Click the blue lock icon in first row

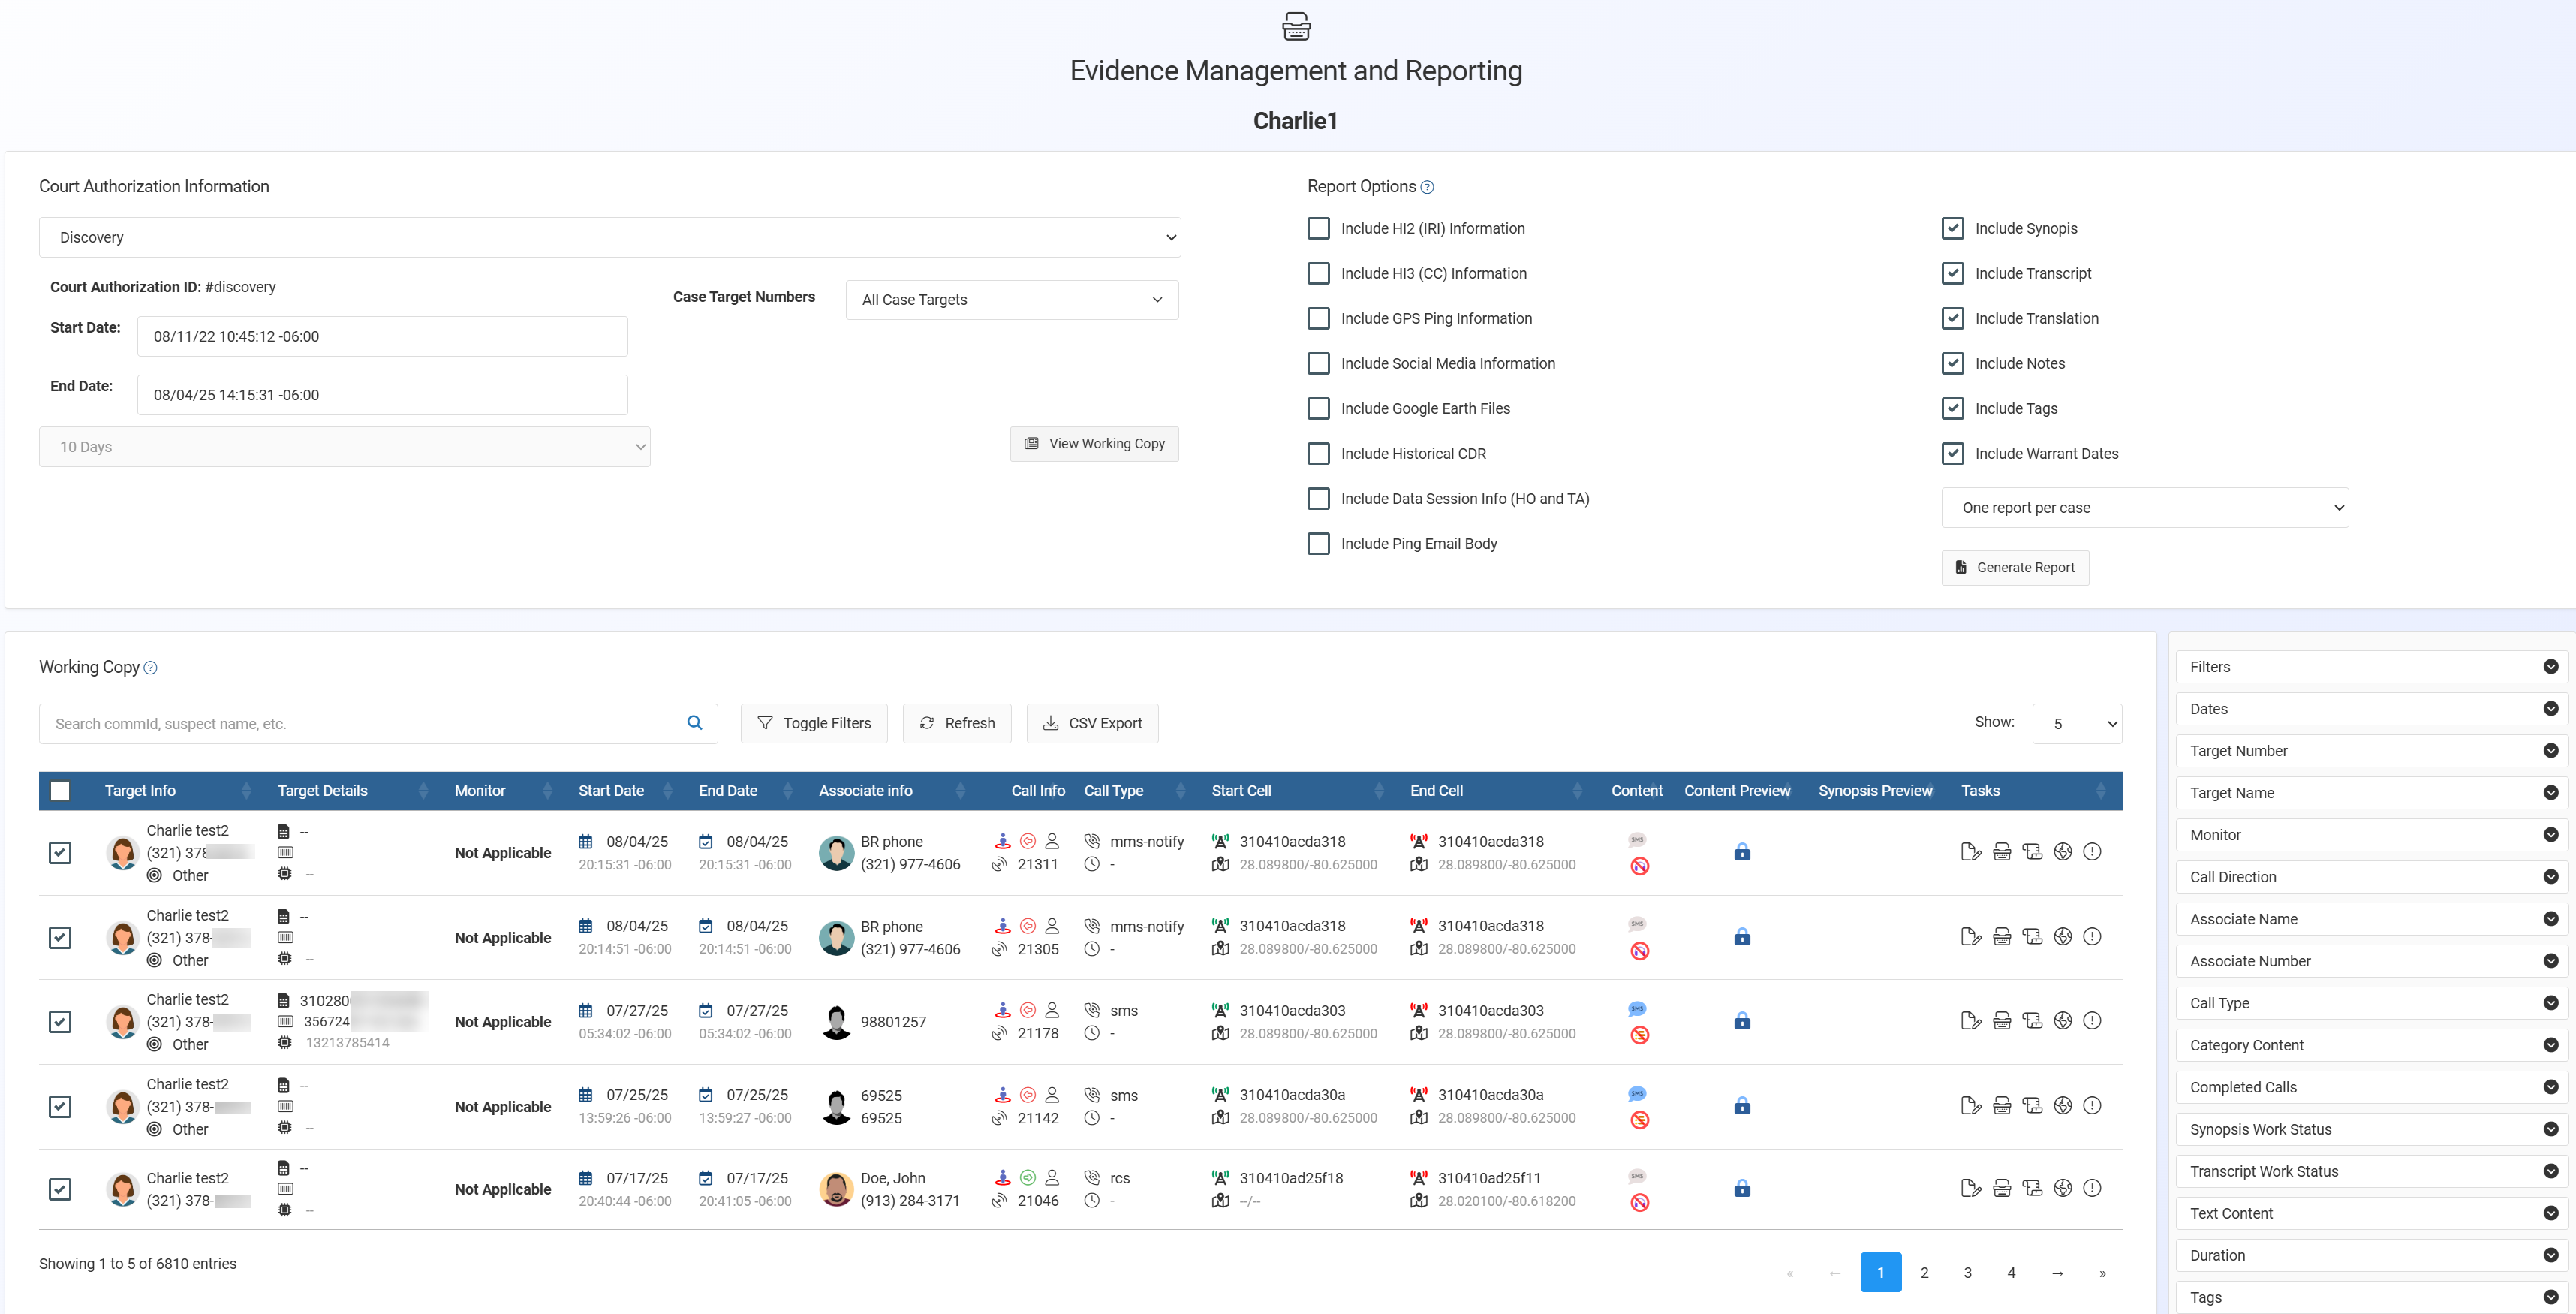tap(1742, 852)
